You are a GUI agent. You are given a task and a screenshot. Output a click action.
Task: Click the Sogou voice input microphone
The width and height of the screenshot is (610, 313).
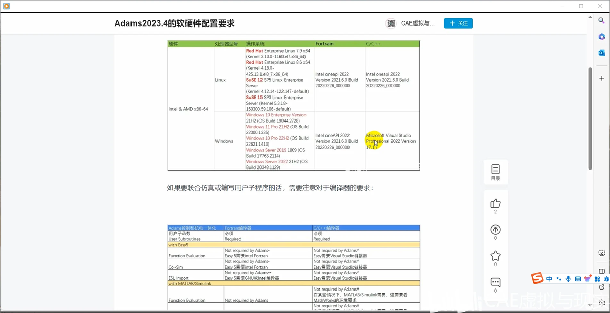pyautogui.click(x=569, y=279)
